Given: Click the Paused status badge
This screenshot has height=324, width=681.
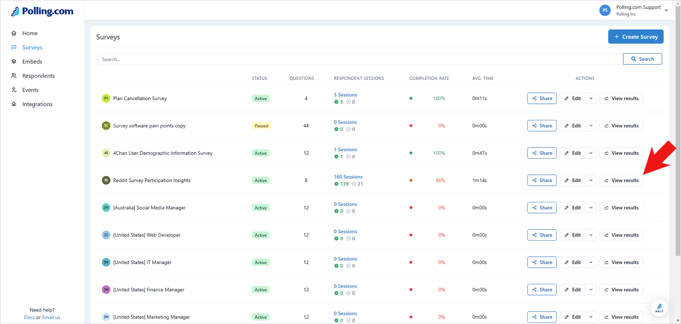Looking at the screenshot, I should 261,126.
